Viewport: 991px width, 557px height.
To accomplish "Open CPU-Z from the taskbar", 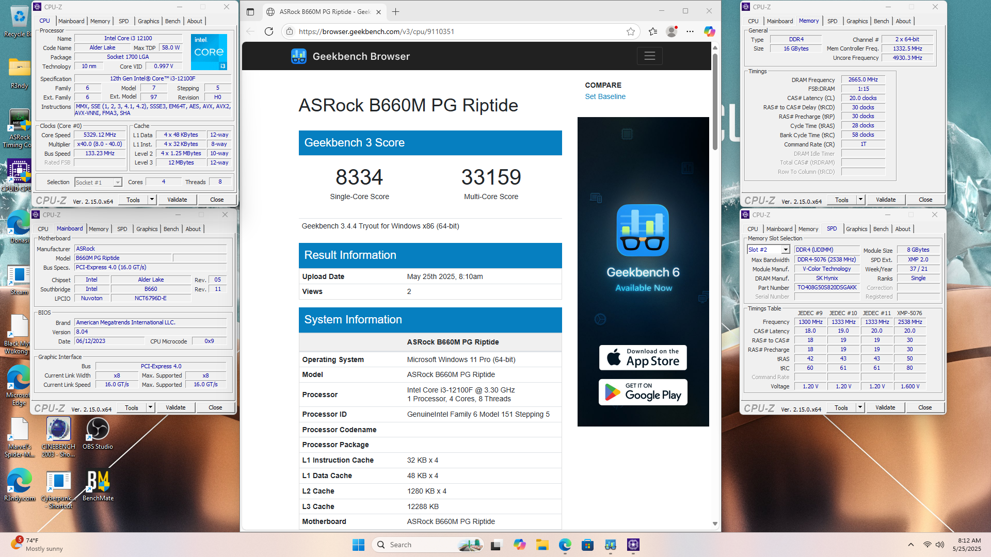I will click(x=633, y=545).
